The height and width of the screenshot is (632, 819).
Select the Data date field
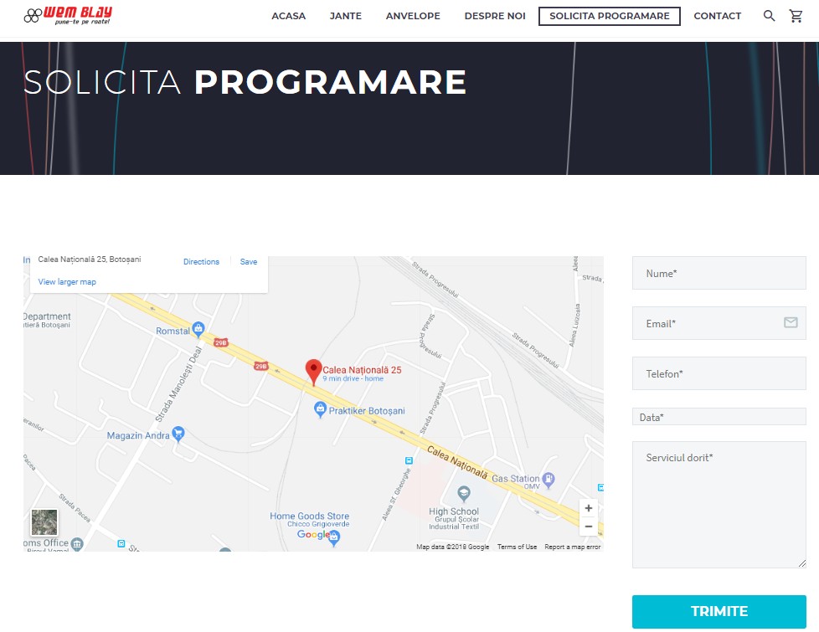coord(719,417)
